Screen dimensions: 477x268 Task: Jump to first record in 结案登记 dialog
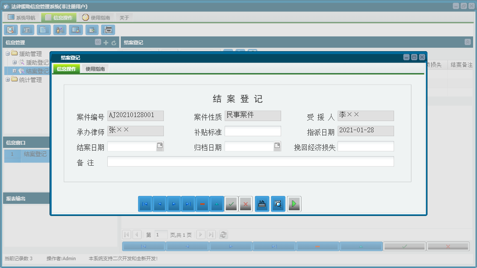pyautogui.click(x=145, y=203)
